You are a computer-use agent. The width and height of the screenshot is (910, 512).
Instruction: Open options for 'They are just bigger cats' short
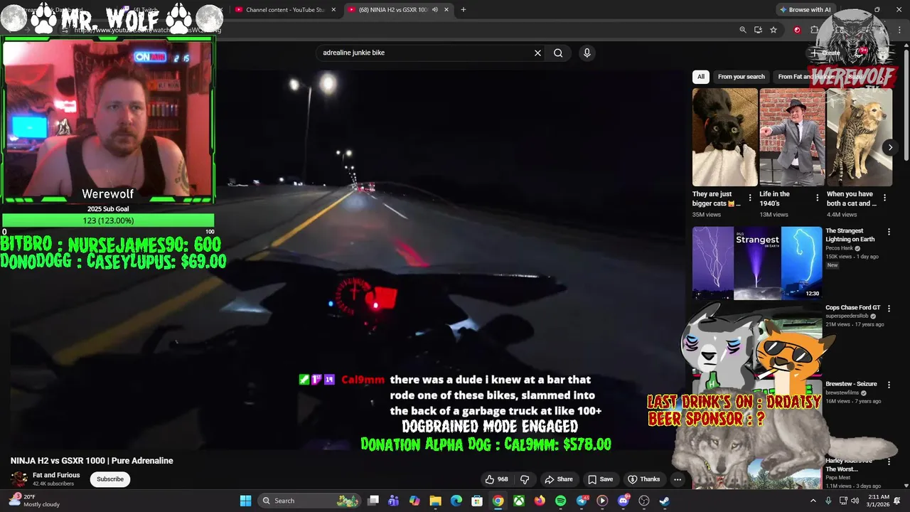749,198
